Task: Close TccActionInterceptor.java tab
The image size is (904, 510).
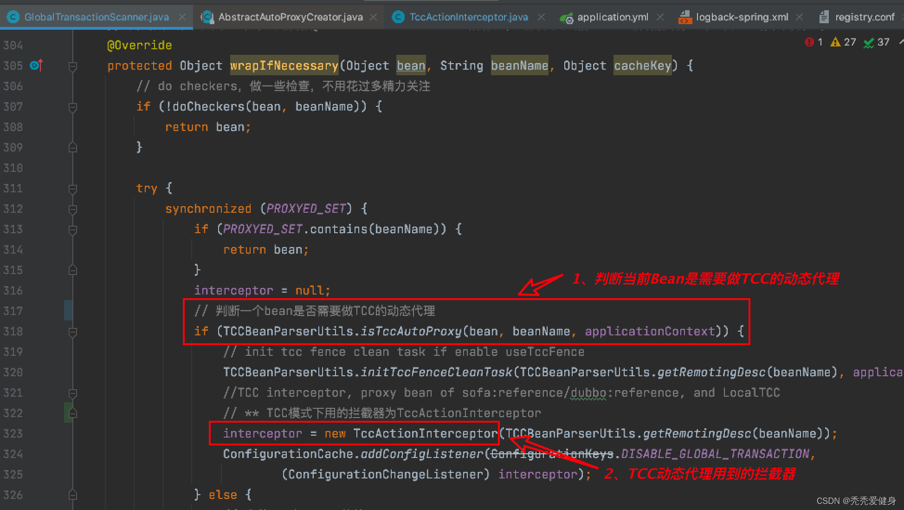Action: pyautogui.click(x=541, y=17)
